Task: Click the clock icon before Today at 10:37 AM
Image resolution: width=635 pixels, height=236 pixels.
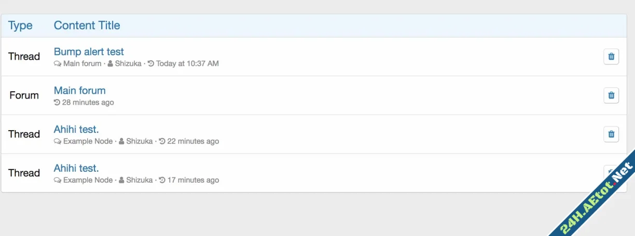Action: 151,64
